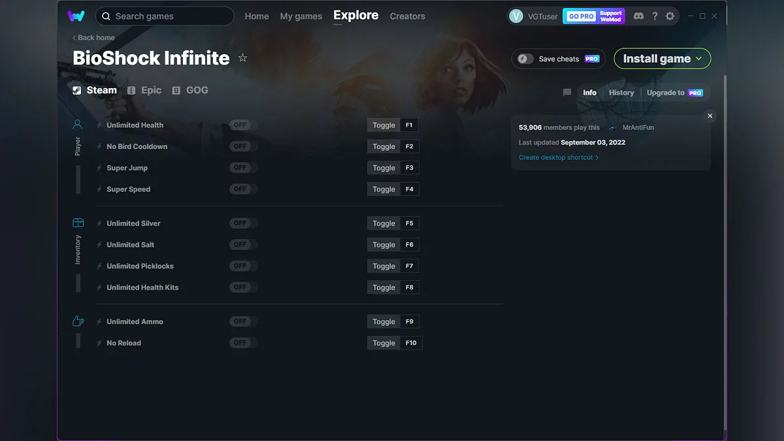Click lightning icon beside Unlimited Picklocks
Screen dimensions: 784x441
[99, 266]
